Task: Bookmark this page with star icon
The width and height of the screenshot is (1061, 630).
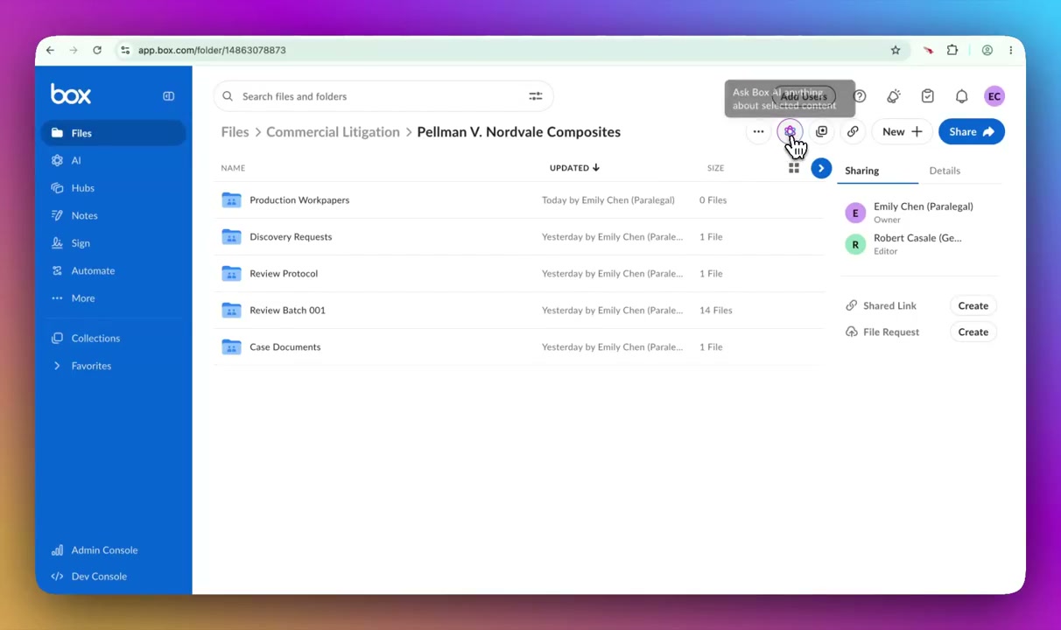Action: point(896,51)
